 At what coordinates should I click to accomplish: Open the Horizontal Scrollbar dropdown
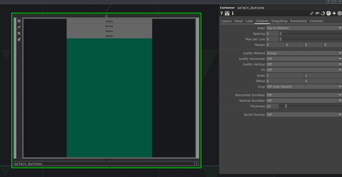pos(304,95)
